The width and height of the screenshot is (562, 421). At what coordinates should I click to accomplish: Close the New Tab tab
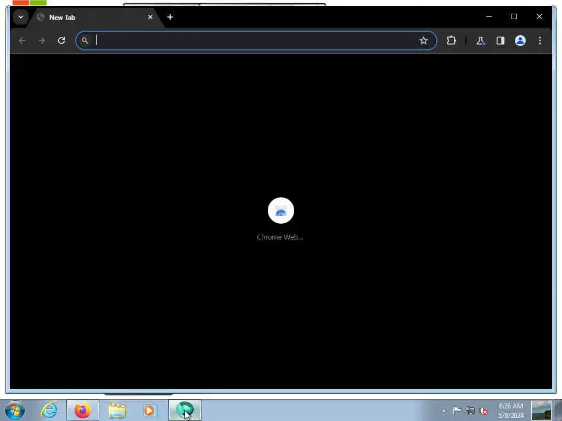(x=150, y=17)
